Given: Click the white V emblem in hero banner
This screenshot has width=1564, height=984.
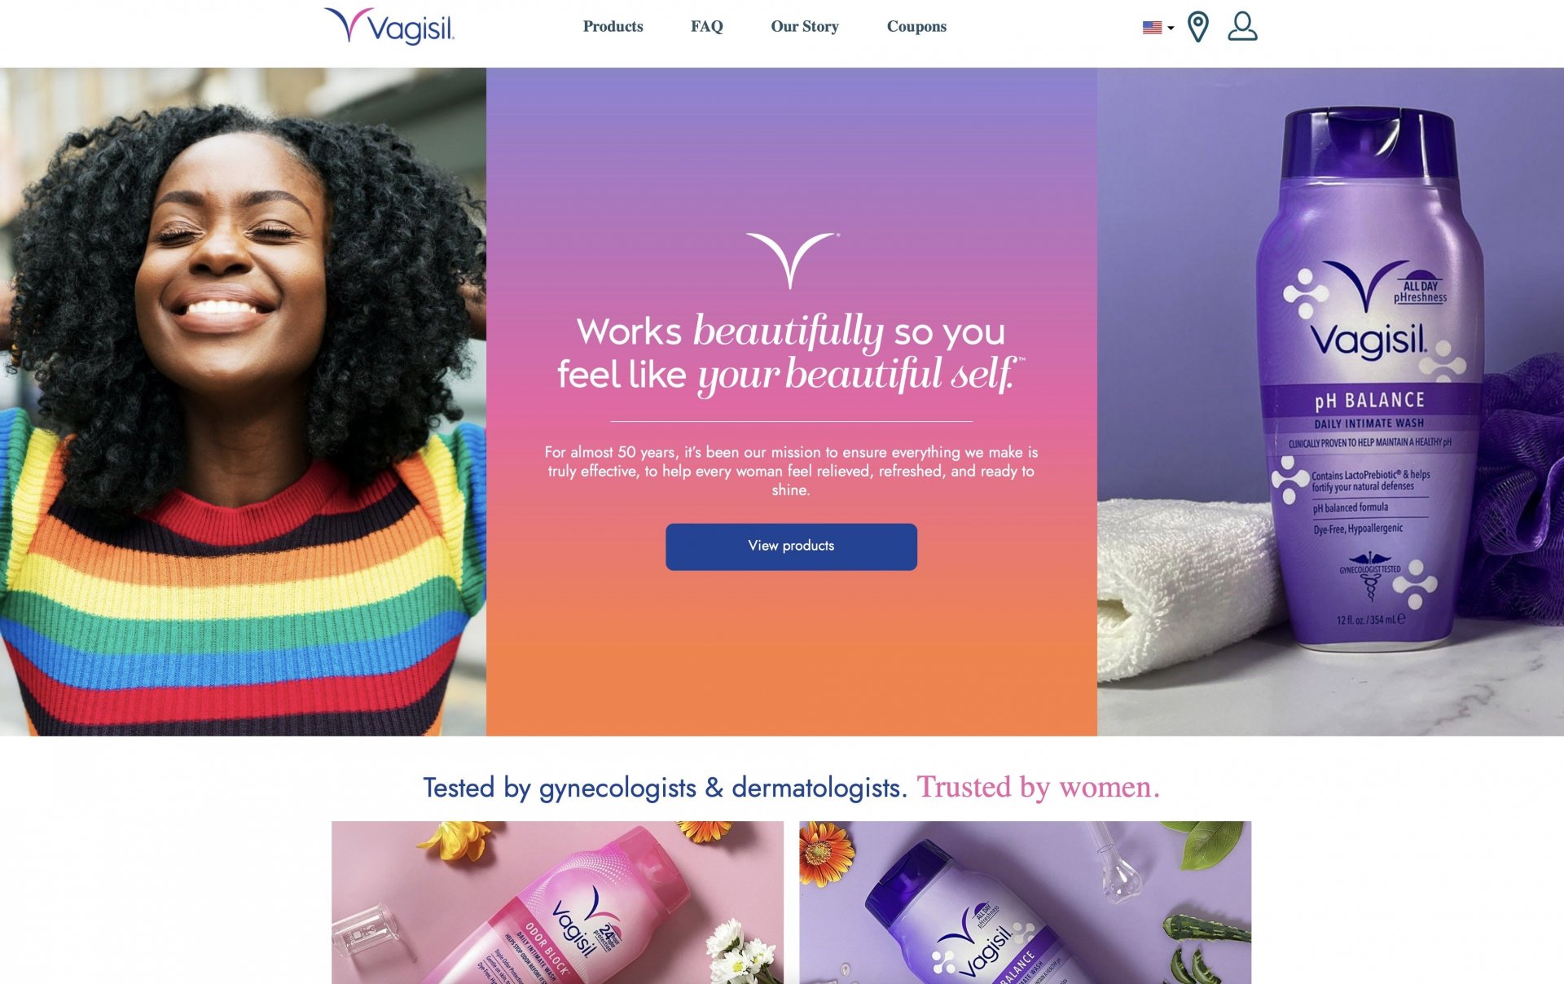Looking at the screenshot, I should (x=791, y=261).
